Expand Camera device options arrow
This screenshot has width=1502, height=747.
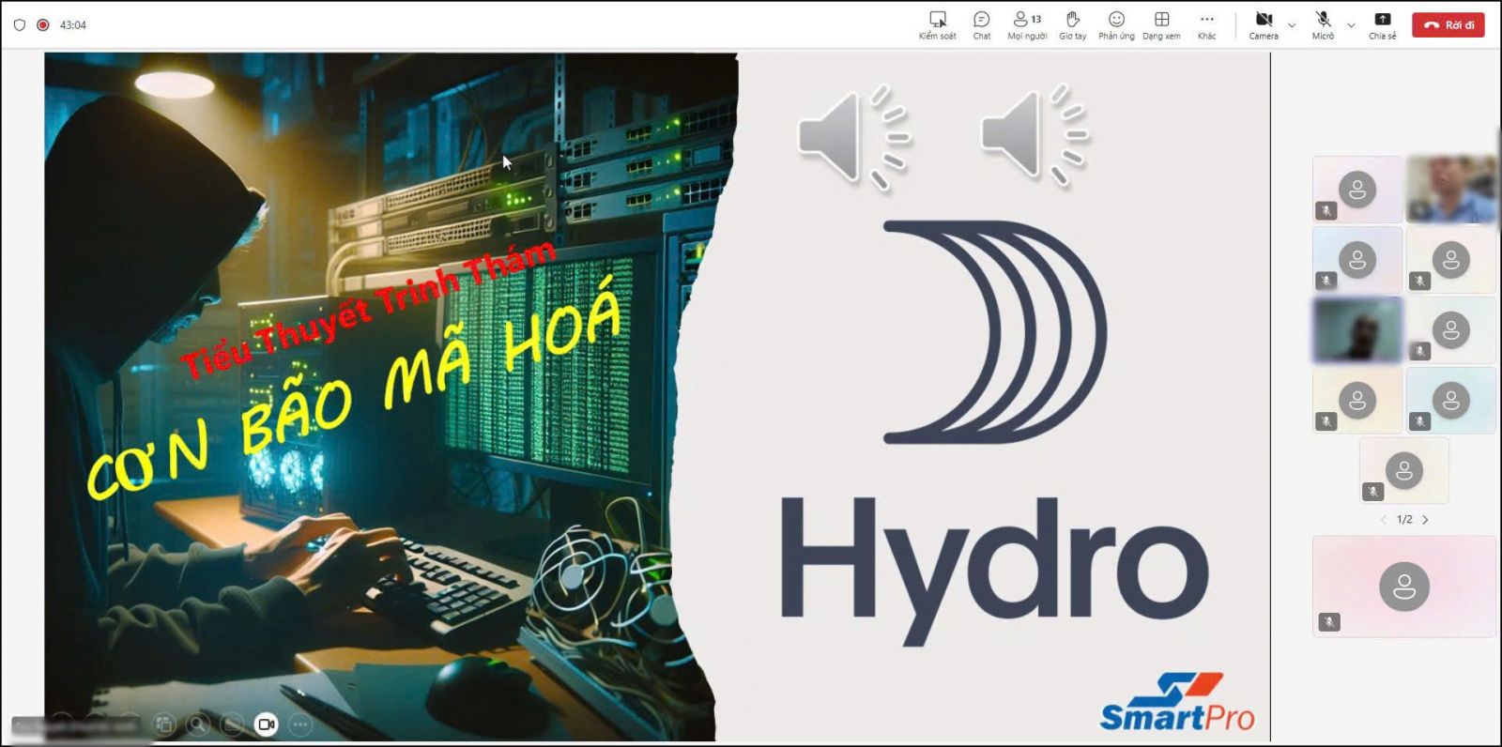pyautogui.click(x=1292, y=25)
